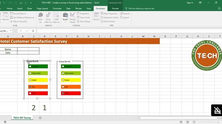The image size is (222, 124).
Task: Select column O header
Action: 165,36
